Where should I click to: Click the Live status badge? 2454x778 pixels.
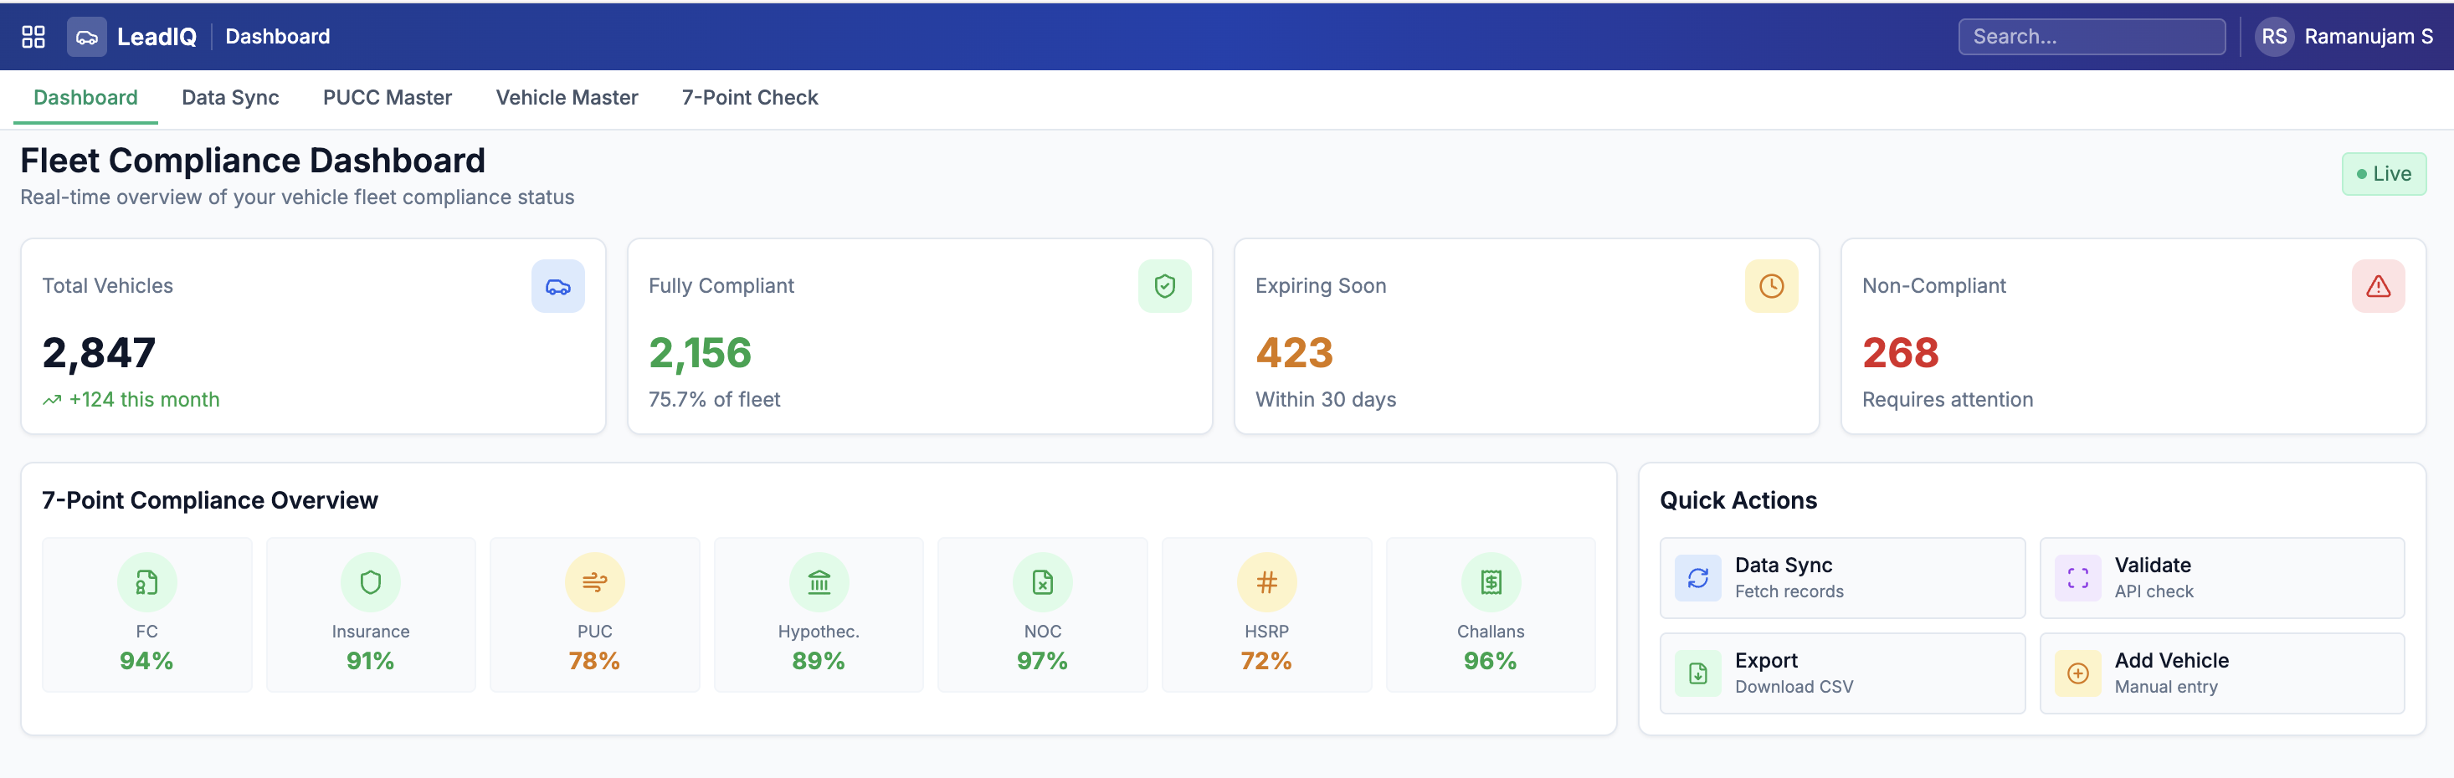pos(2385,173)
